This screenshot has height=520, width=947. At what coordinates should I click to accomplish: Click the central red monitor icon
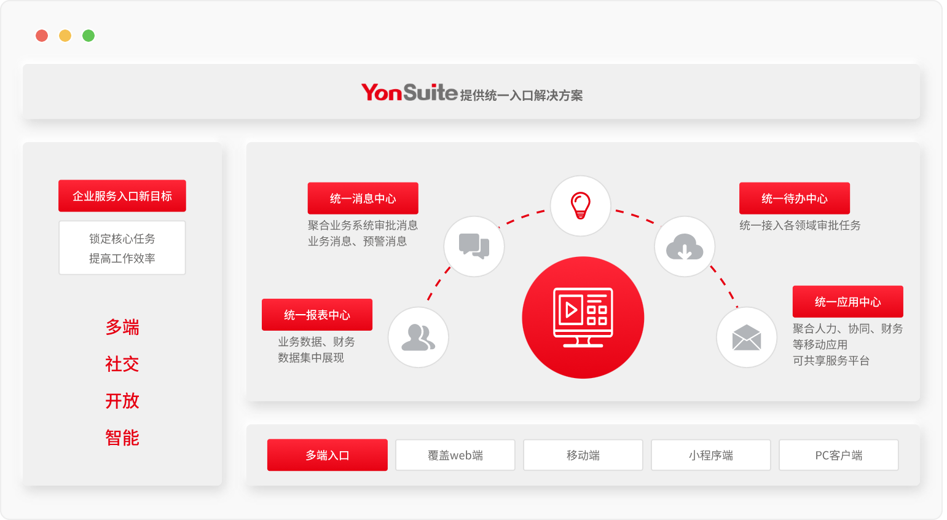pyautogui.click(x=583, y=317)
